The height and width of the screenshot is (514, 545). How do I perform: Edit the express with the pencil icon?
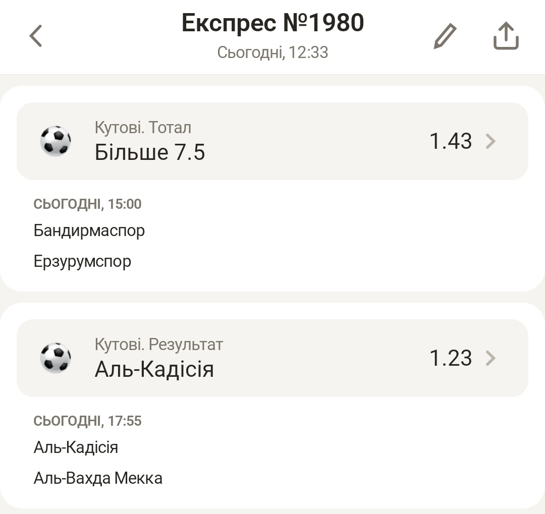pyautogui.click(x=445, y=36)
